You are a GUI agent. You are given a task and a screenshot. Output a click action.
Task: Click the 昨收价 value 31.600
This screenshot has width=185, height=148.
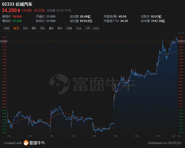51,21
